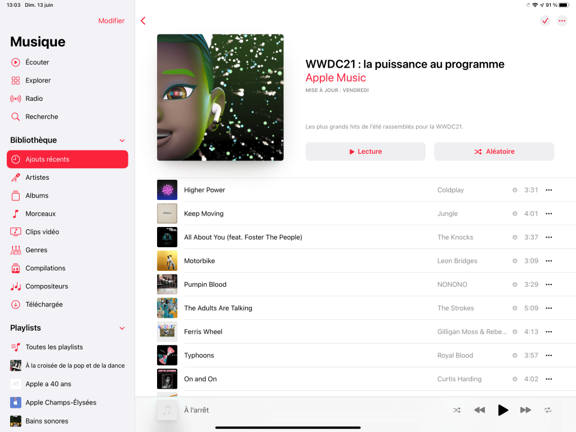The height and width of the screenshot is (432, 576).
Task: Start playback with the Lecture button
Action: coord(365,152)
